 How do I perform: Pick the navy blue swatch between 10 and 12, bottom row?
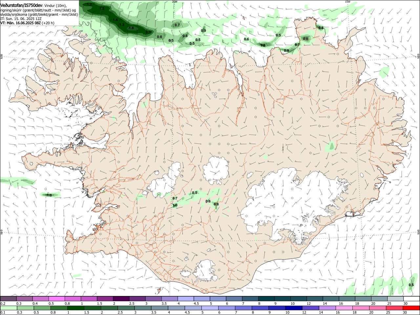[x=293, y=308]
